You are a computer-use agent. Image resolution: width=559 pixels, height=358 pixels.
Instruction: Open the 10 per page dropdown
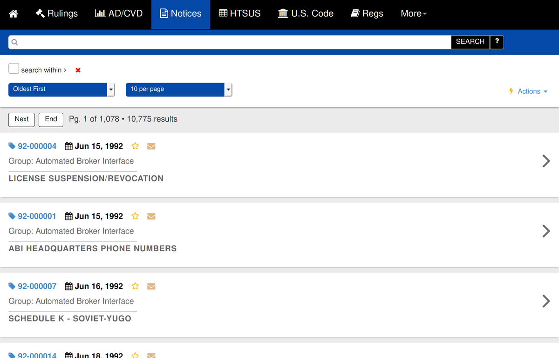click(179, 89)
